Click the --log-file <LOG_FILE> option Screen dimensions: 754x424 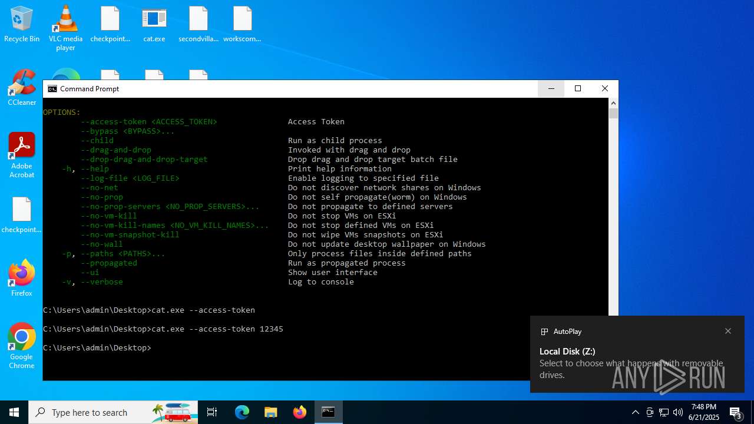[x=130, y=178]
